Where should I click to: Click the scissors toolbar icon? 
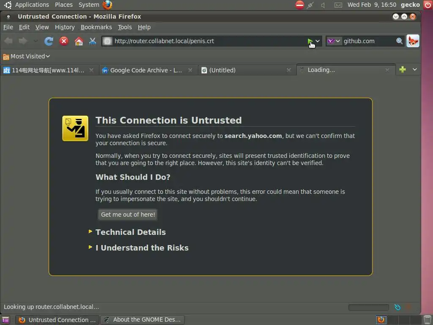[x=93, y=41]
